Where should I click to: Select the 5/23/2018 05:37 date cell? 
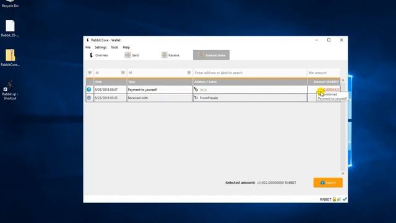(x=110, y=90)
